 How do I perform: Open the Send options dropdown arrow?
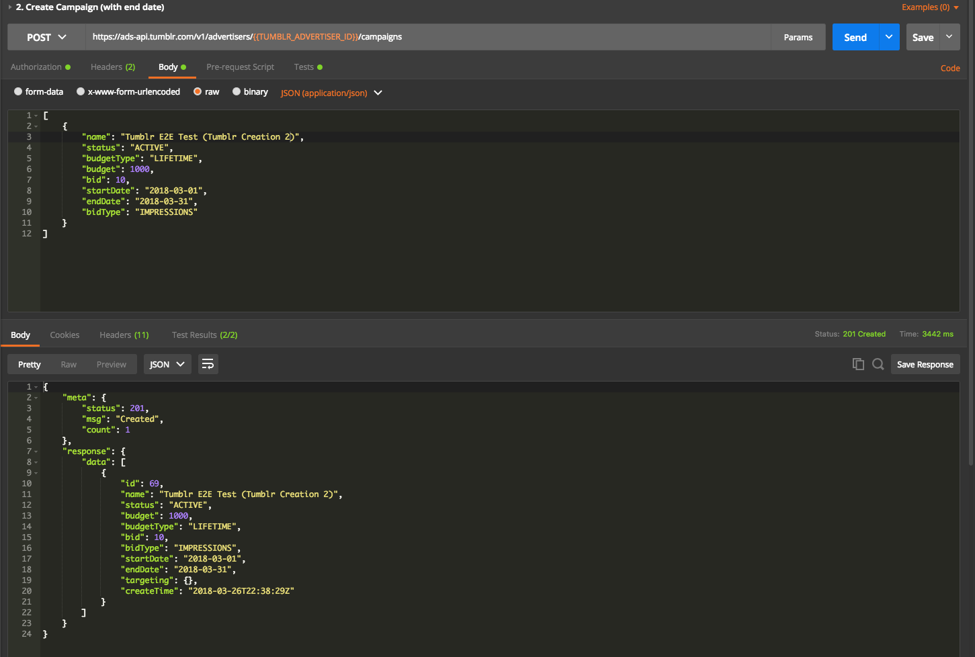coord(889,37)
